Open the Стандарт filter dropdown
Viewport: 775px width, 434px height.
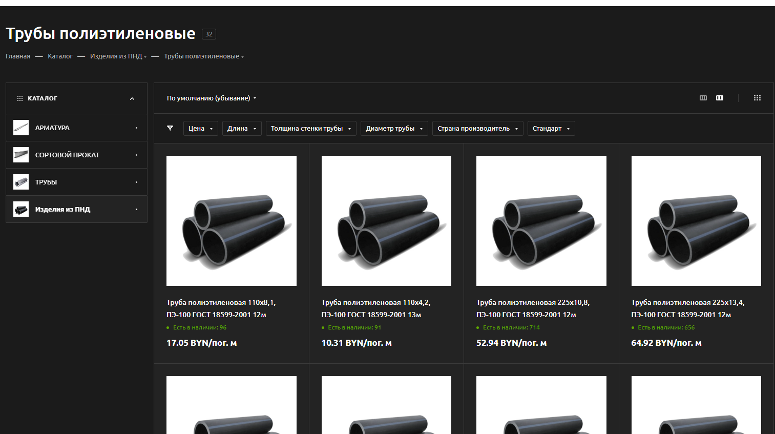551,128
